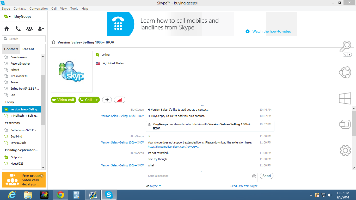Check call quality signal bars icon
This screenshot has height=200, width=356.
(120, 100)
